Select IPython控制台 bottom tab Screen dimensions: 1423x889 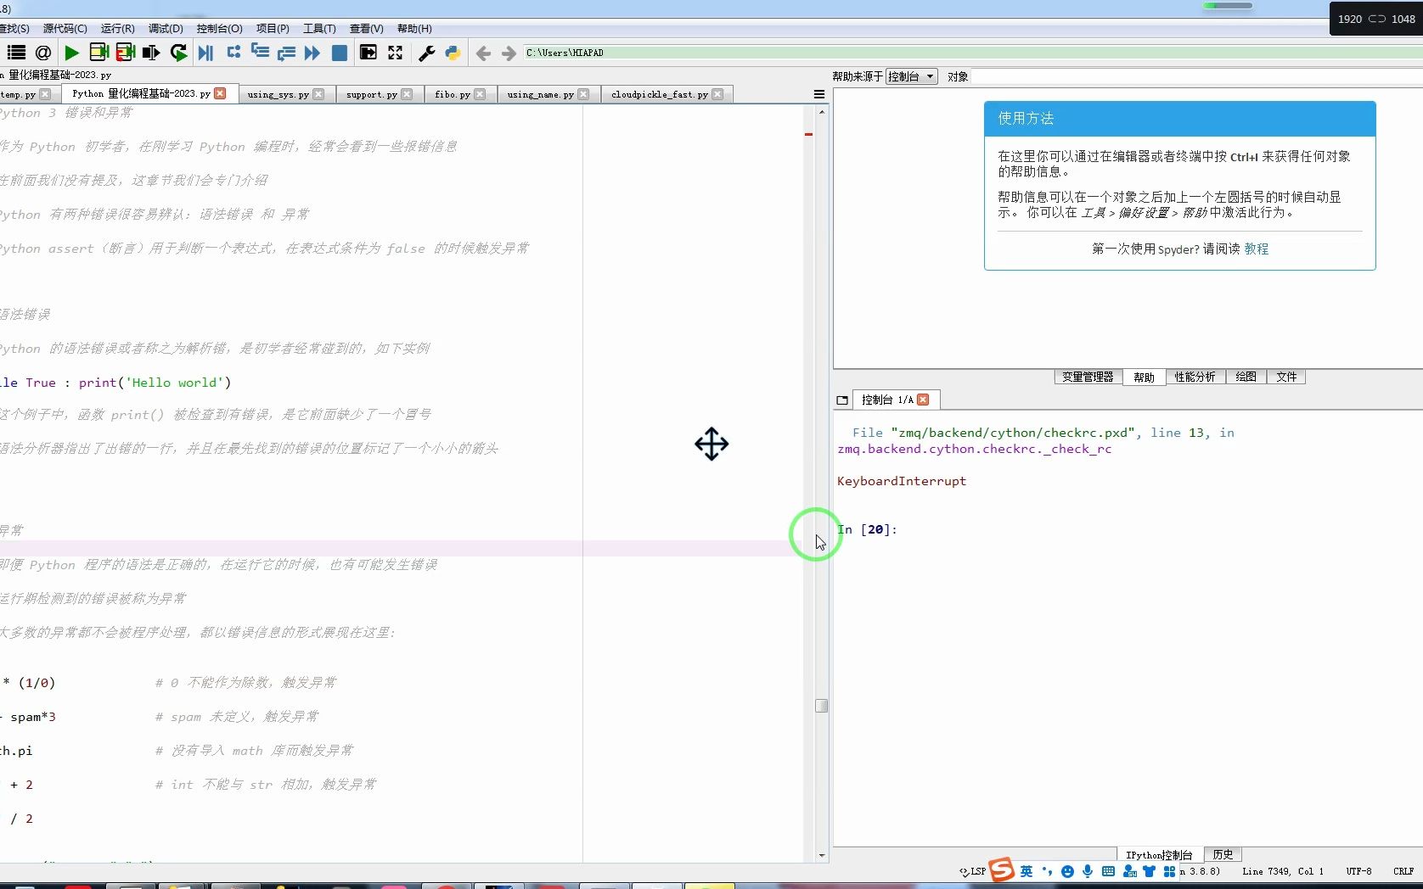[x=1159, y=855]
